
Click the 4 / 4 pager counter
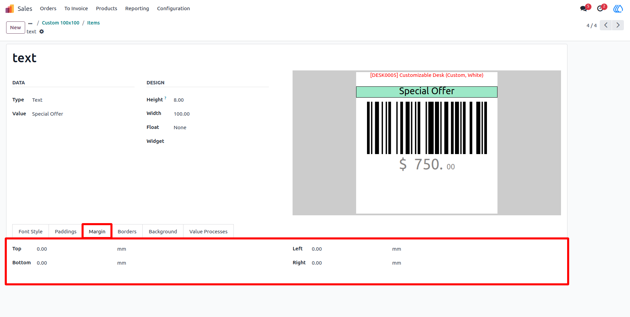coord(592,26)
